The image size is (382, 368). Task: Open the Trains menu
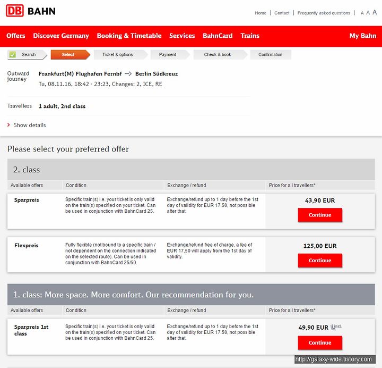pyautogui.click(x=250, y=36)
